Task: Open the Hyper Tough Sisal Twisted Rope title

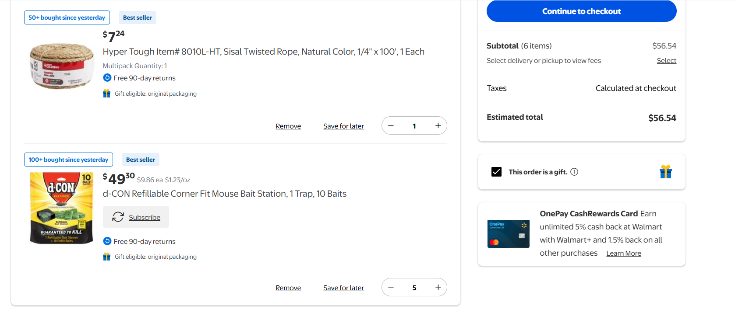Action: pyautogui.click(x=263, y=52)
